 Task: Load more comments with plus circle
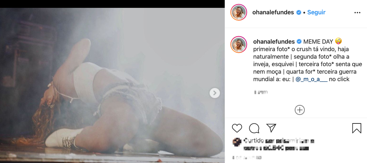pyautogui.click(x=300, y=110)
